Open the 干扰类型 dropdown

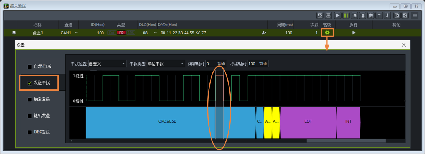pos(166,64)
